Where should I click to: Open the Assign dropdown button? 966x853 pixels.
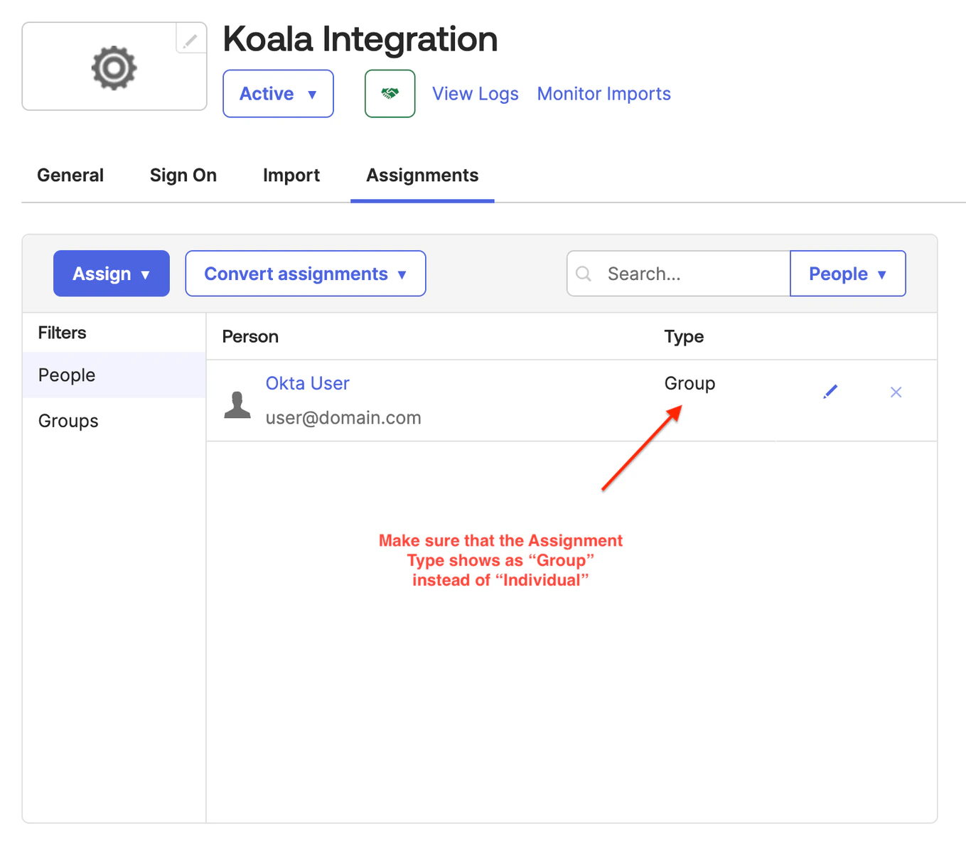click(x=112, y=274)
